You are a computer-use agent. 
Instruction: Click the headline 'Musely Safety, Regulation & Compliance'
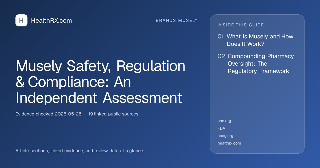(x=101, y=82)
